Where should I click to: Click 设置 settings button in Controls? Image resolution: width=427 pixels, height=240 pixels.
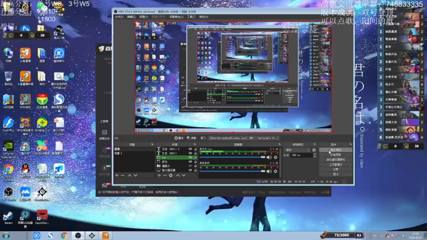tap(336, 169)
